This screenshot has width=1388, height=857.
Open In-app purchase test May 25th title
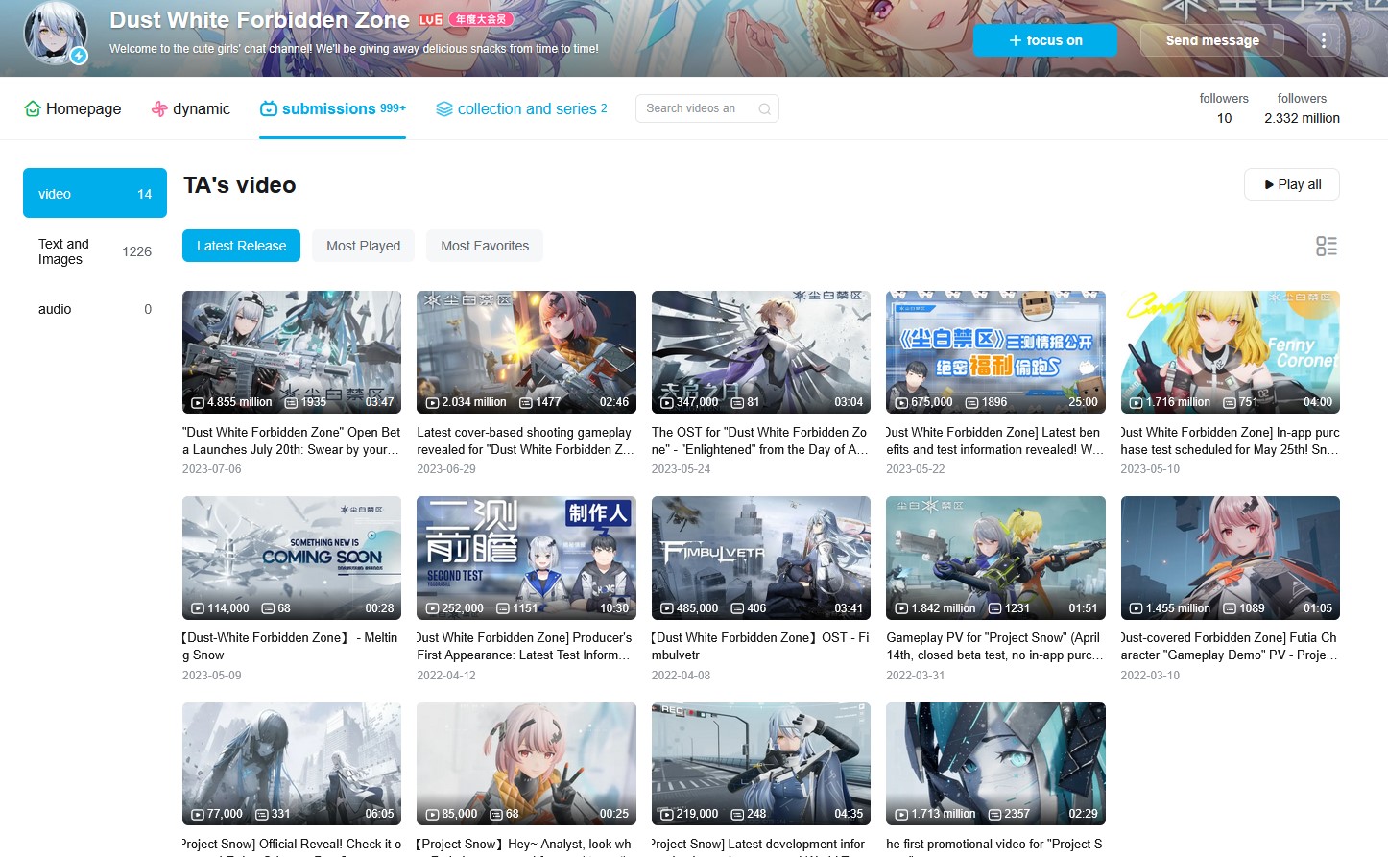pos(1231,440)
